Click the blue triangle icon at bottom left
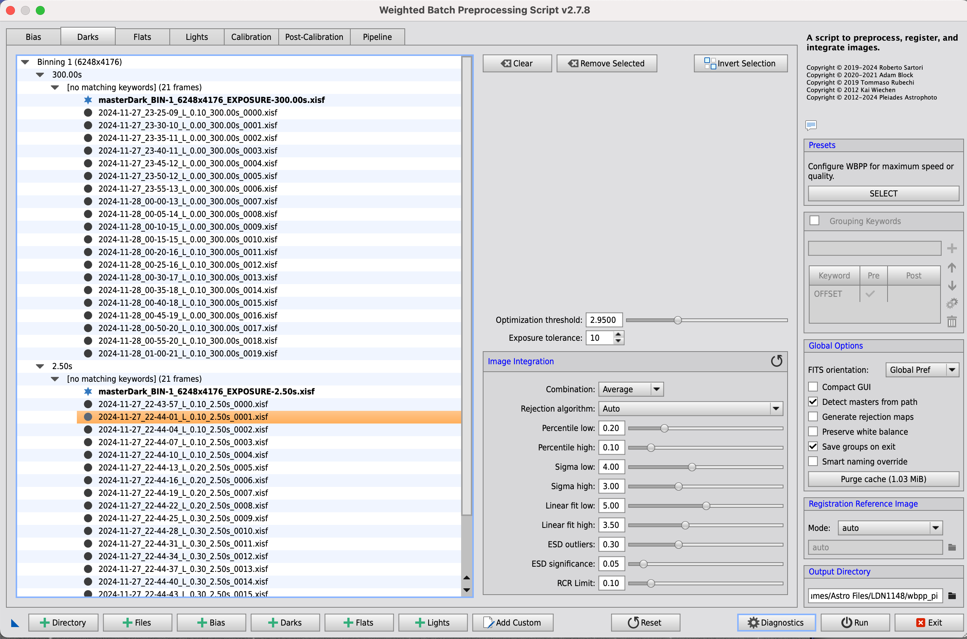This screenshot has height=639, width=967. tap(15, 623)
